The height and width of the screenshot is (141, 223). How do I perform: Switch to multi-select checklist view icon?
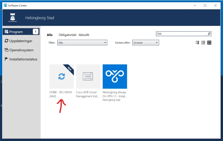tap(197, 42)
